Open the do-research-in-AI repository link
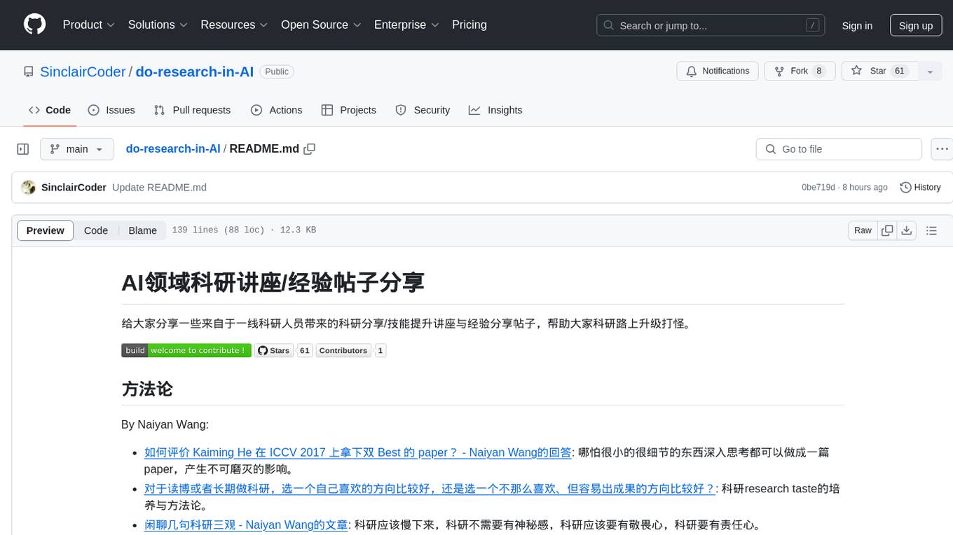The image size is (953, 535). (x=195, y=71)
